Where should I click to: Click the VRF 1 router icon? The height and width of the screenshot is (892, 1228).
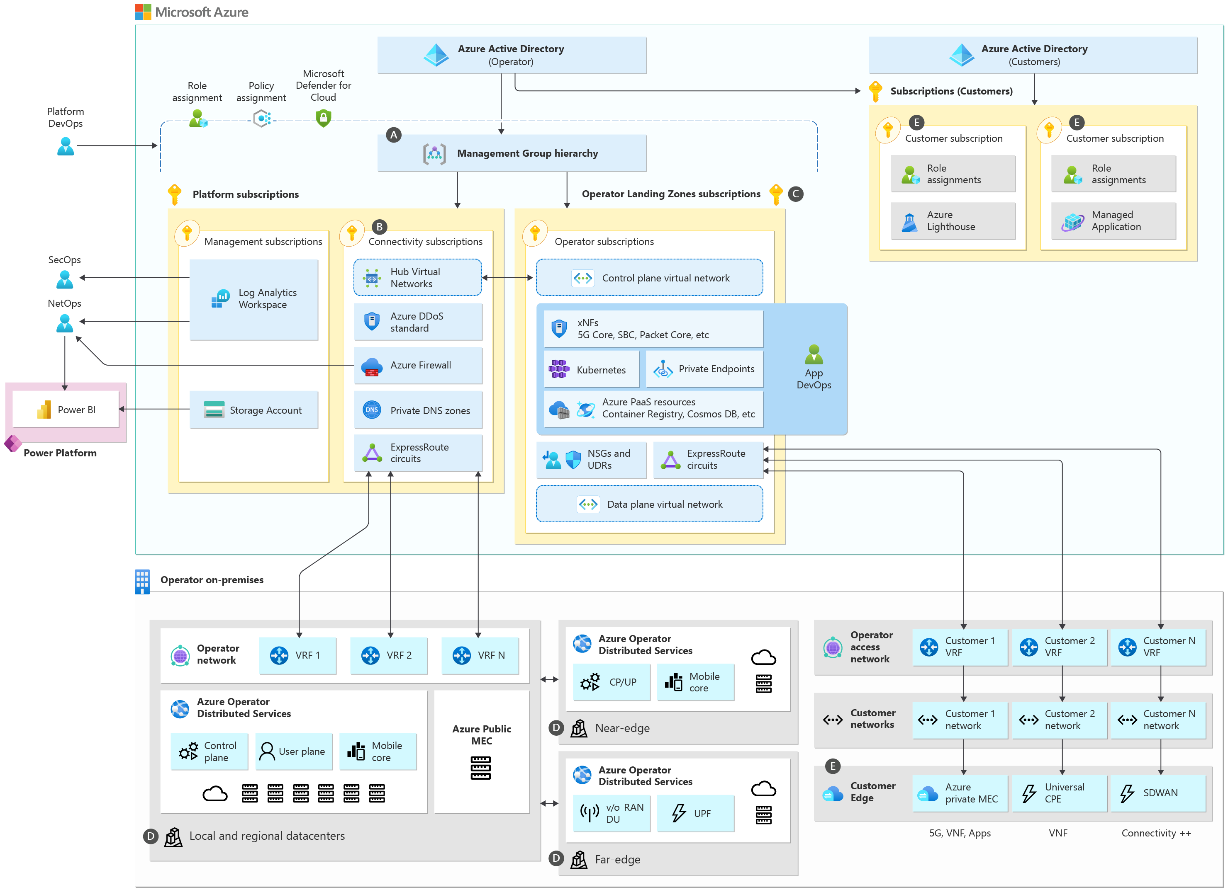279,655
